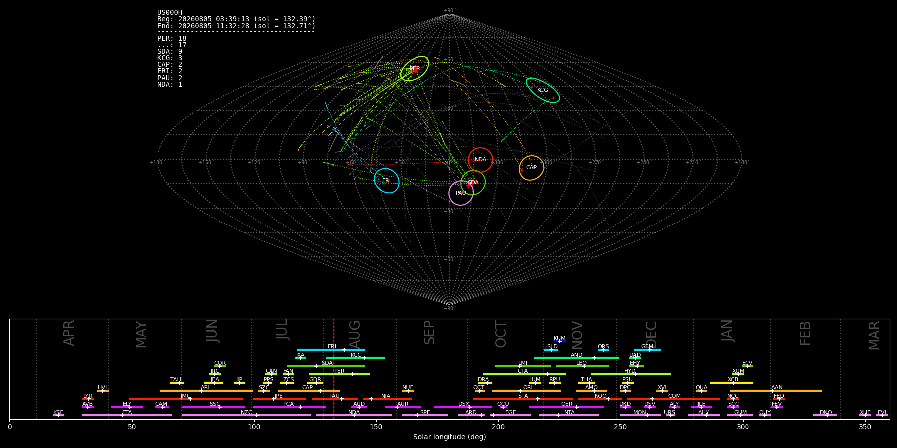Select the QUA shower bar in January
The height and width of the screenshot is (448, 897).
click(701, 391)
